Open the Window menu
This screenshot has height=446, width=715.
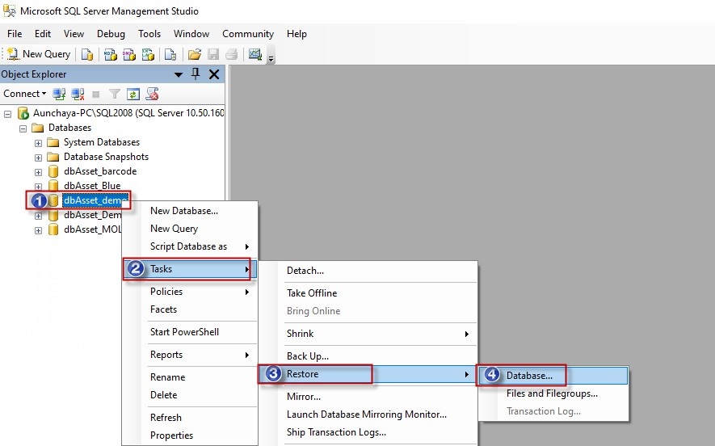[x=191, y=34]
